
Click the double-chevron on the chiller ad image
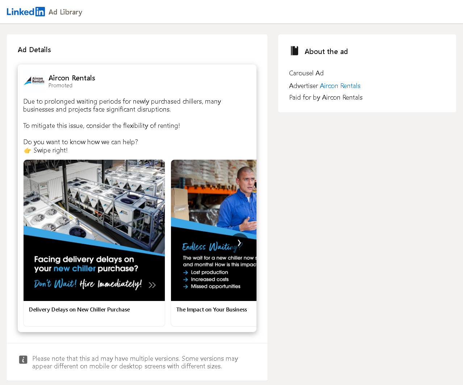(152, 285)
